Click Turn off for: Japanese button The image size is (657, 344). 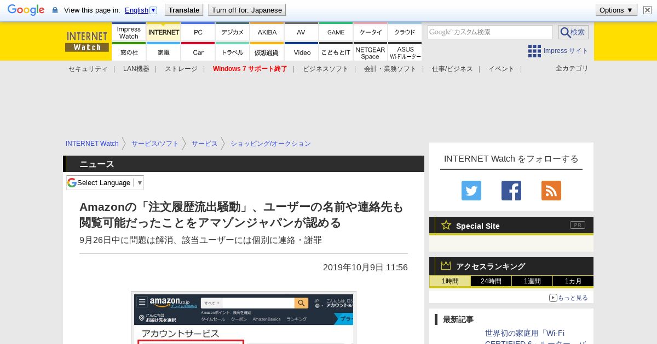click(x=247, y=10)
